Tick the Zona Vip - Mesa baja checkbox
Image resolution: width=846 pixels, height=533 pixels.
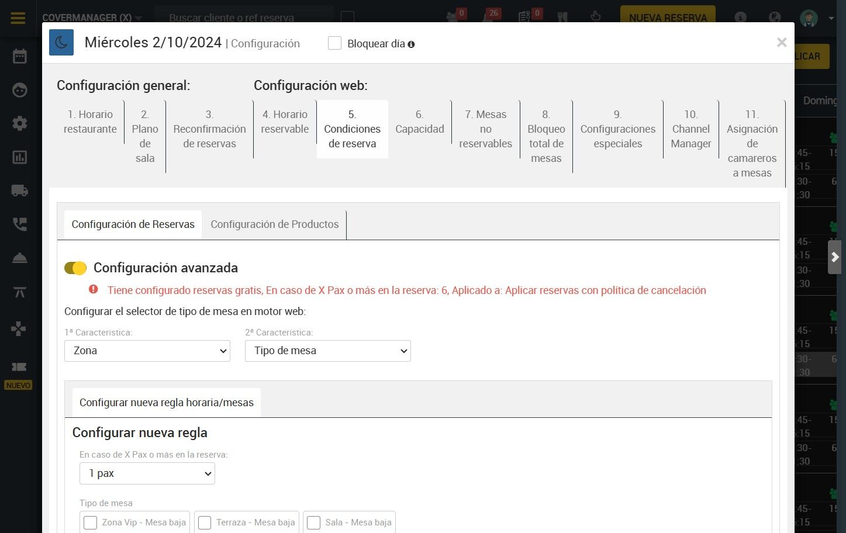coord(90,522)
